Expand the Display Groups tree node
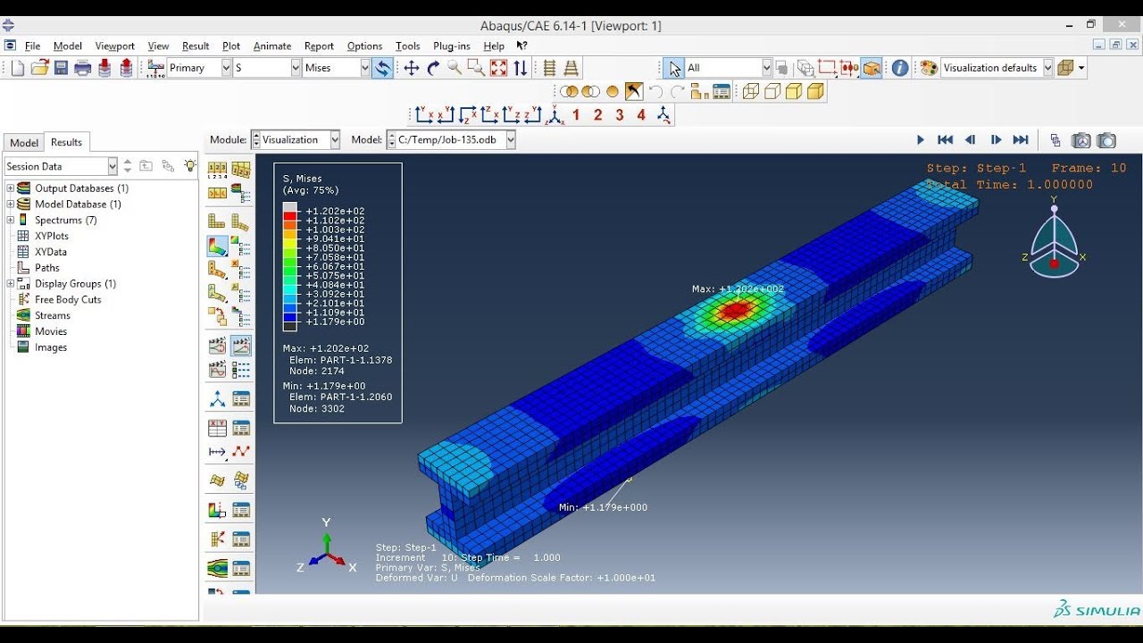The height and width of the screenshot is (643, 1143). [11, 284]
